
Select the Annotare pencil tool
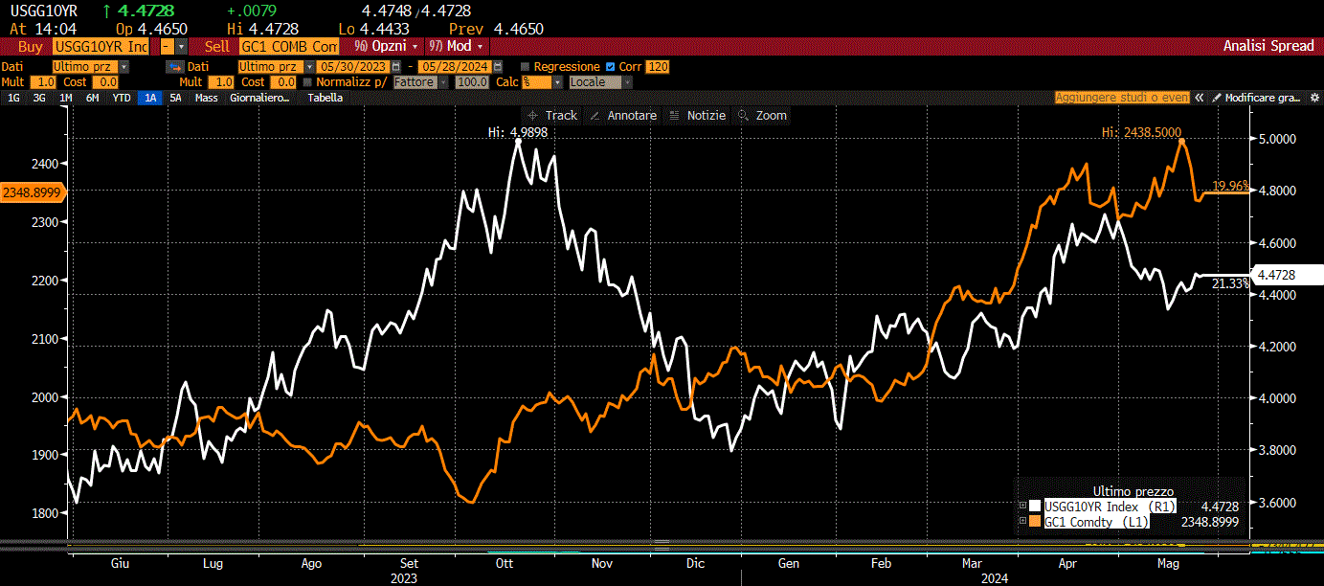624,115
